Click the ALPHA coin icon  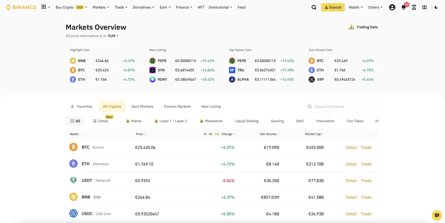(x=232, y=79)
